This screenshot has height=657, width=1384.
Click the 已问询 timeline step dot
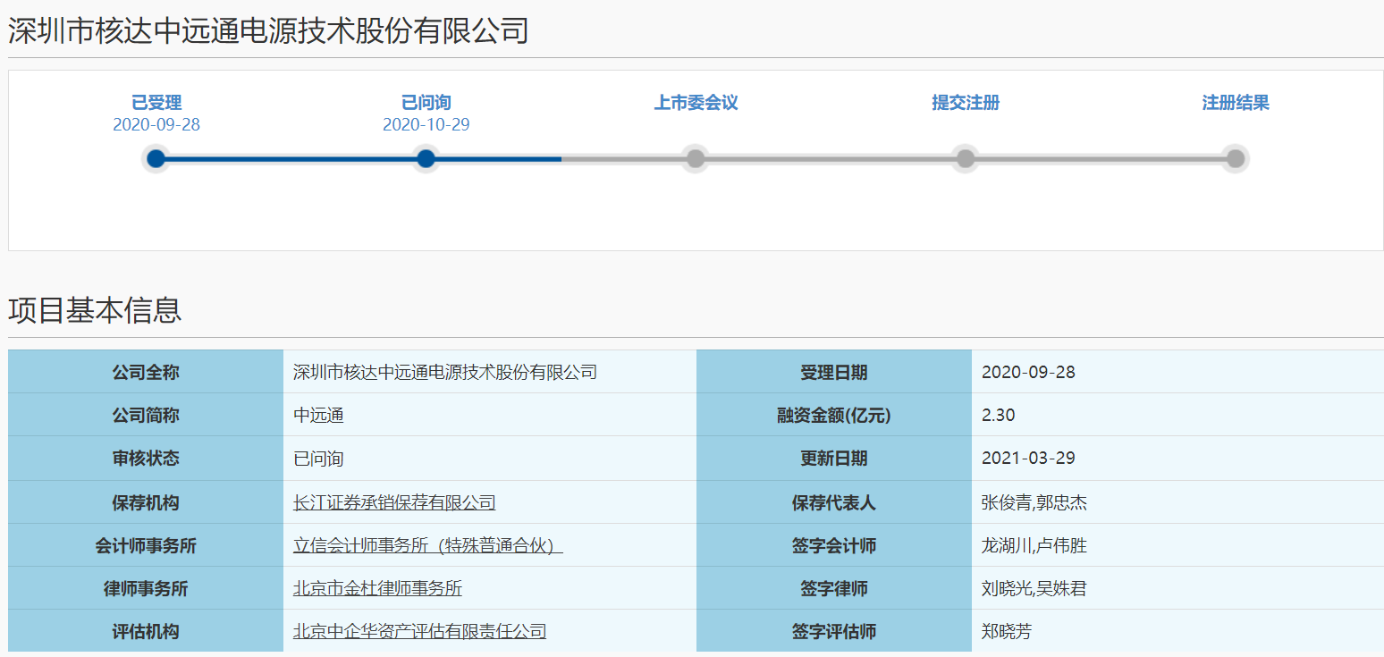pos(426,159)
